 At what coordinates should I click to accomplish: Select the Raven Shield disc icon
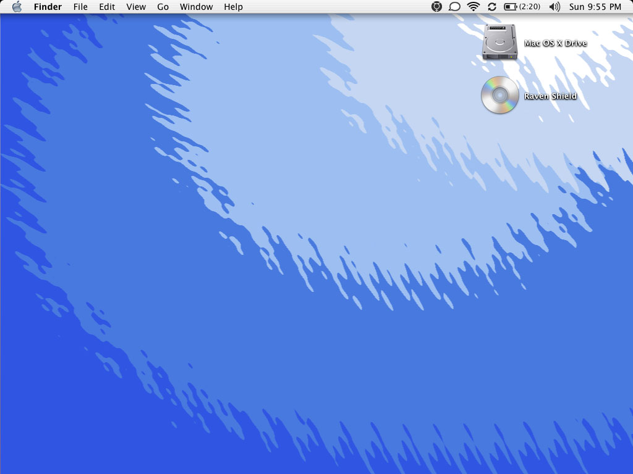499,95
